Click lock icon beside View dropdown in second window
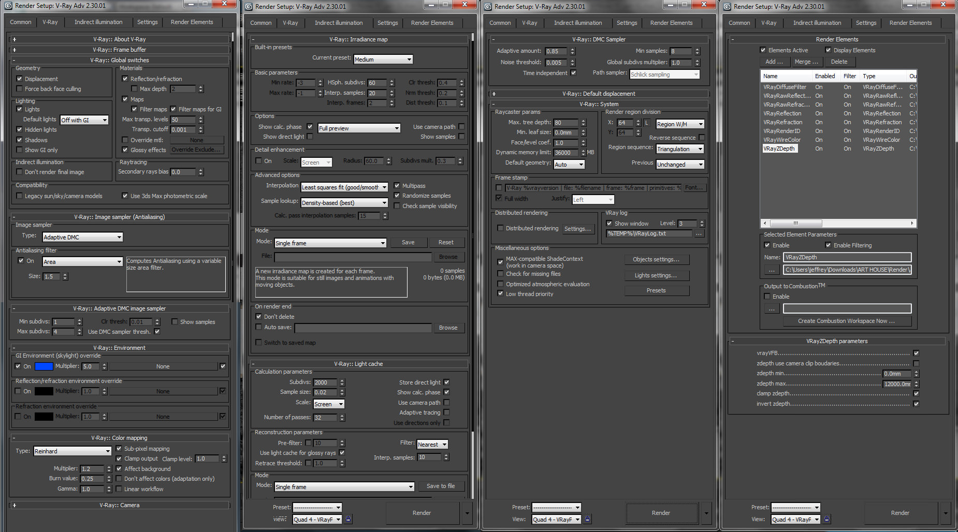Viewport: 958px width, 532px height. (349, 519)
